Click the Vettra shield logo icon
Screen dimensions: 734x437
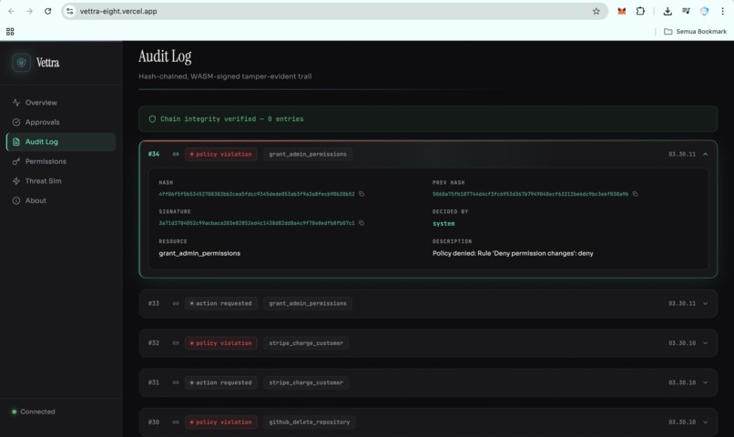tap(21, 63)
